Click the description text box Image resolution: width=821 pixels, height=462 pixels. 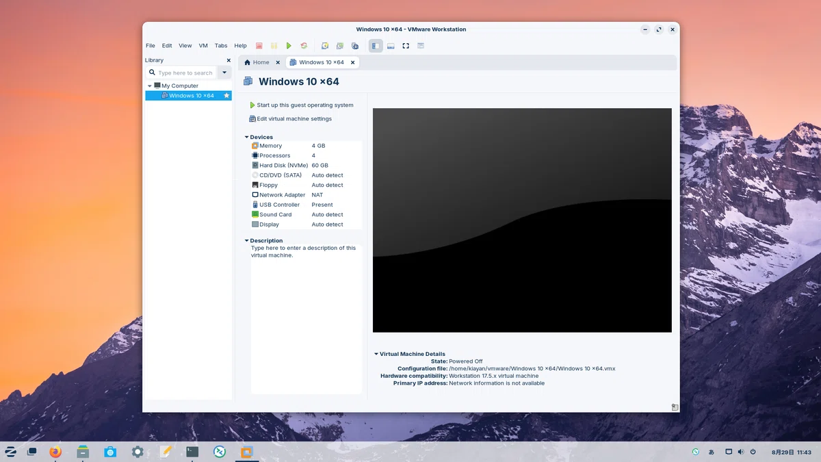306,319
